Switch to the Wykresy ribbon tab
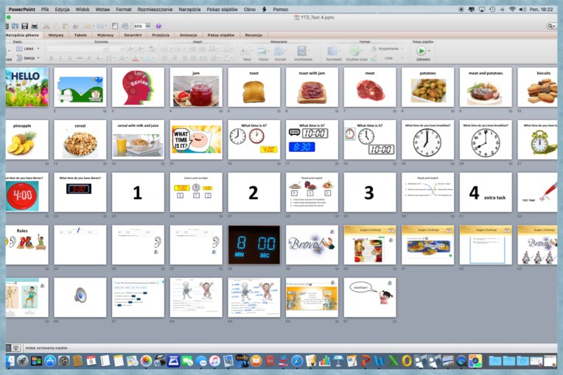The width and height of the screenshot is (563, 375). [105, 35]
